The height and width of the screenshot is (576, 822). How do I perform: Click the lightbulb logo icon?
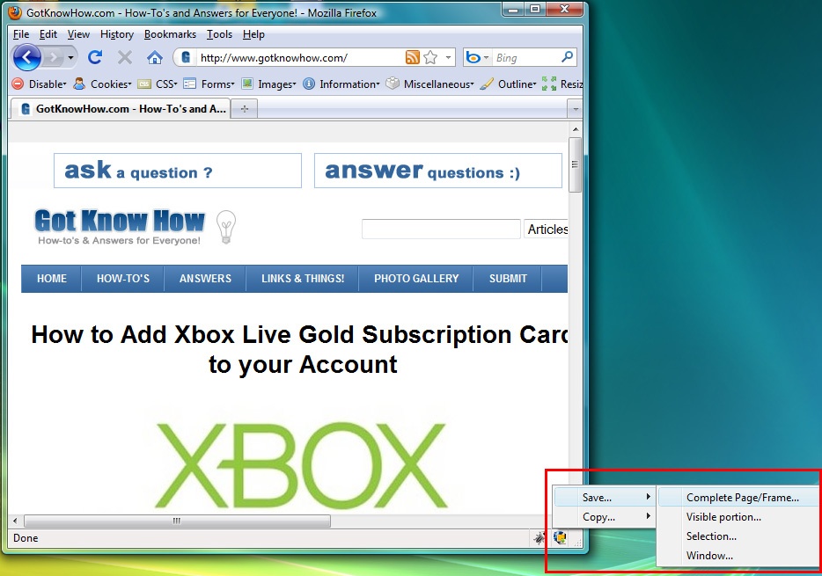[226, 227]
